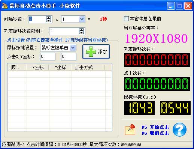Click the X坐标 column header
The height and width of the screenshot is (149, 194).
37,68
